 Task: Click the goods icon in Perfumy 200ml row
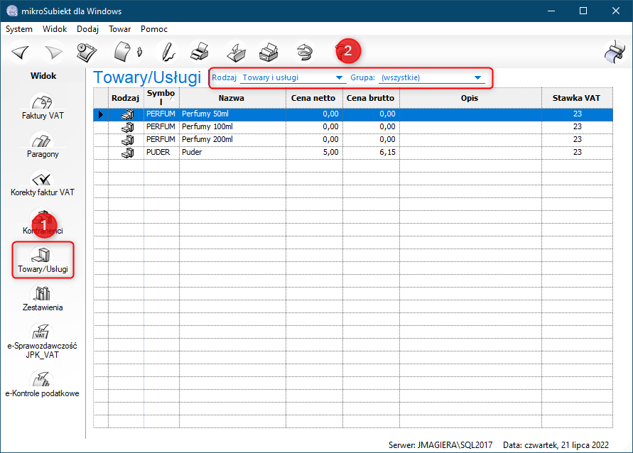(128, 140)
